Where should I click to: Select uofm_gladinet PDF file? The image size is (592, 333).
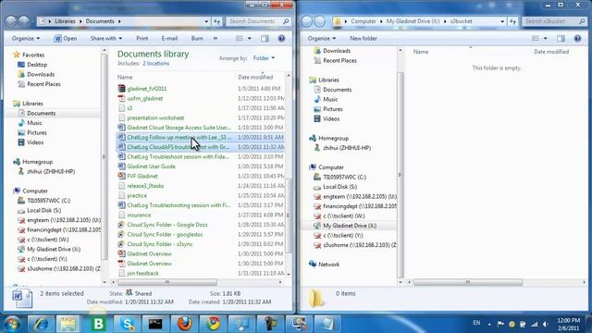[145, 99]
